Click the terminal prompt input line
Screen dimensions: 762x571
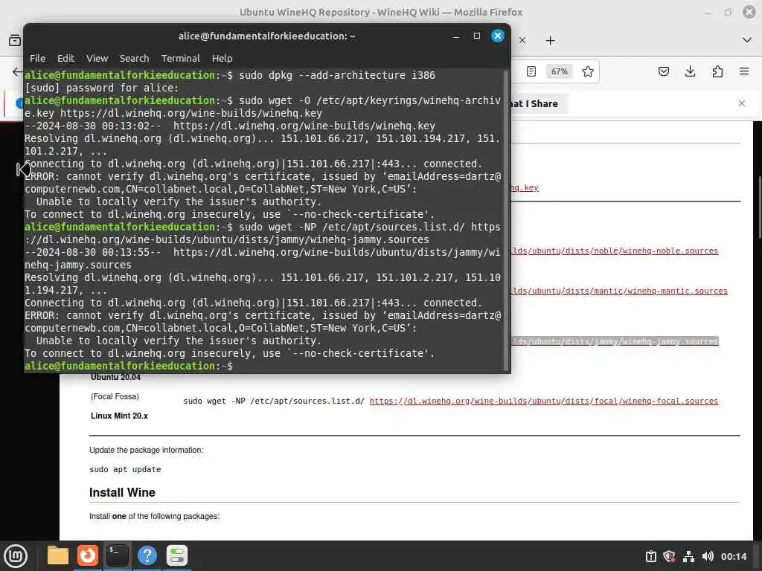tap(263, 366)
